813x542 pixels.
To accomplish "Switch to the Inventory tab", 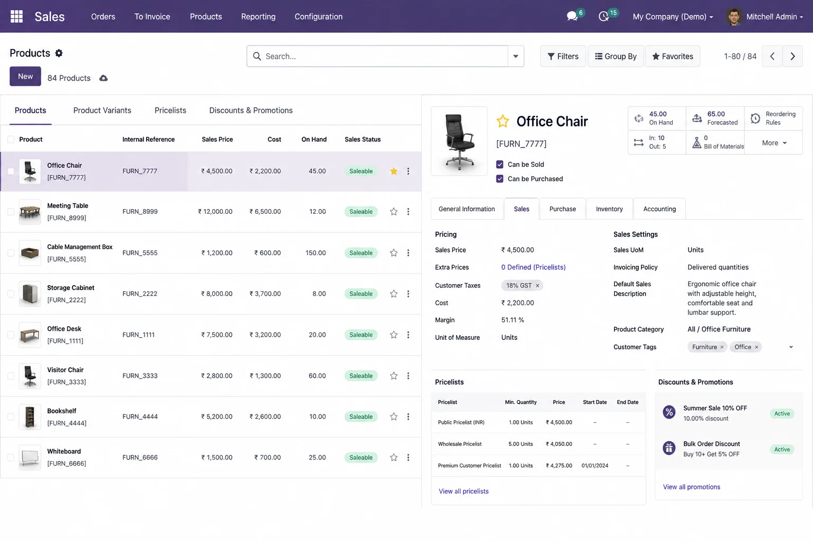I will pyautogui.click(x=609, y=209).
